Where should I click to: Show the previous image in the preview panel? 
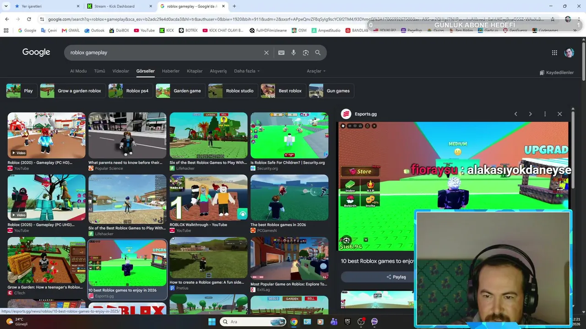point(515,114)
